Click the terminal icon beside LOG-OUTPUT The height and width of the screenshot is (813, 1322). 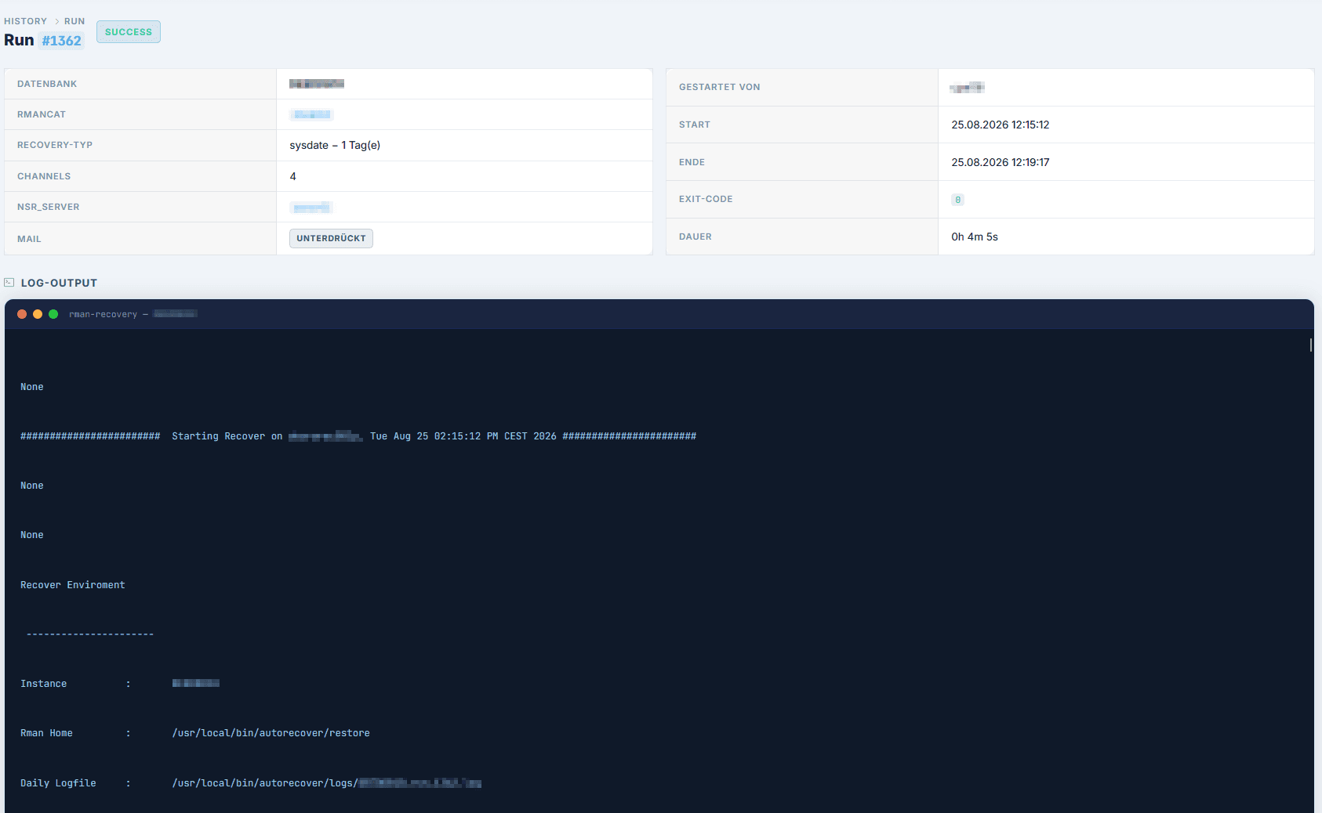[9, 283]
